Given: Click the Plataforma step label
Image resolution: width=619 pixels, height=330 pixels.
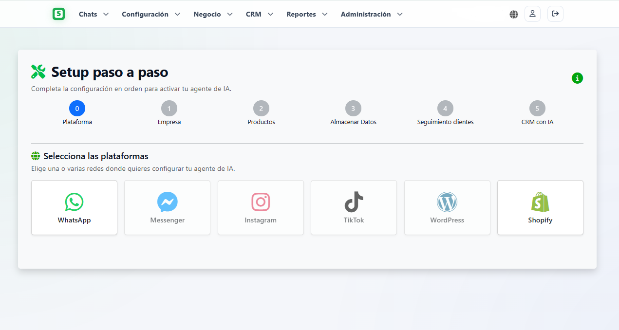Looking at the screenshot, I should tap(77, 122).
